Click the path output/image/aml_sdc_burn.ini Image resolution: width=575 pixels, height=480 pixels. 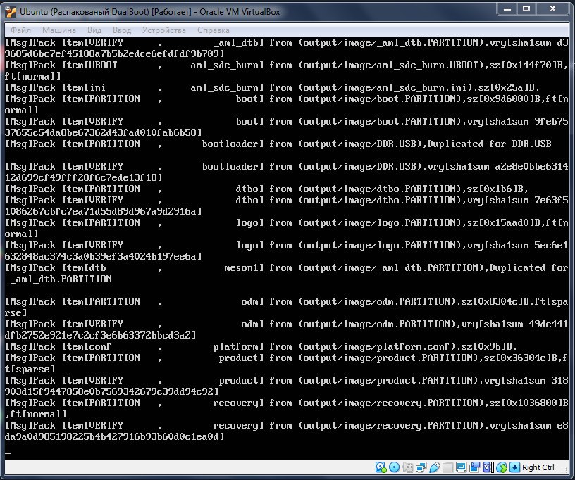[385, 88]
